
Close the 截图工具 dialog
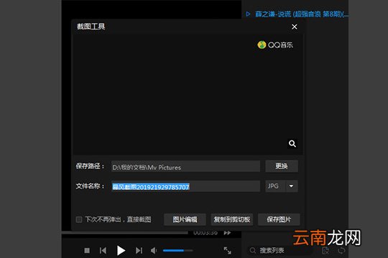[x=294, y=27]
